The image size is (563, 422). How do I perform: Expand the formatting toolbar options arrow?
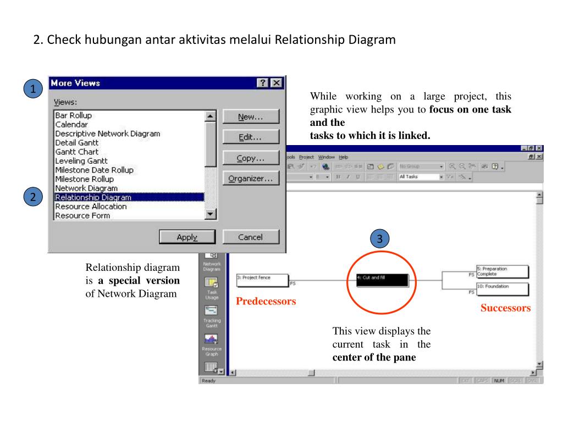[x=470, y=177]
